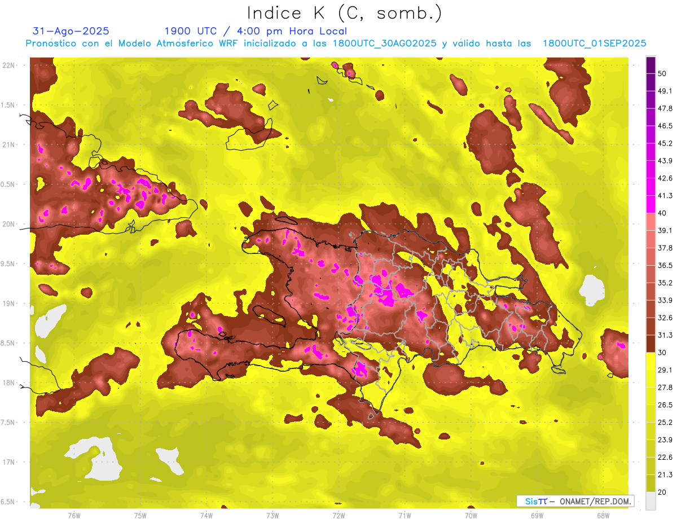
Task: Click the "68W" longitude label
Action: pos(603,516)
